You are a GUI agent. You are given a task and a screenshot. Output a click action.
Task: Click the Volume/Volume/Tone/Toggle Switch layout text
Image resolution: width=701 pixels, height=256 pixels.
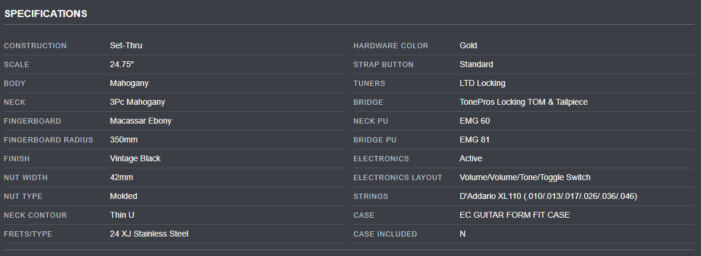pos(525,177)
